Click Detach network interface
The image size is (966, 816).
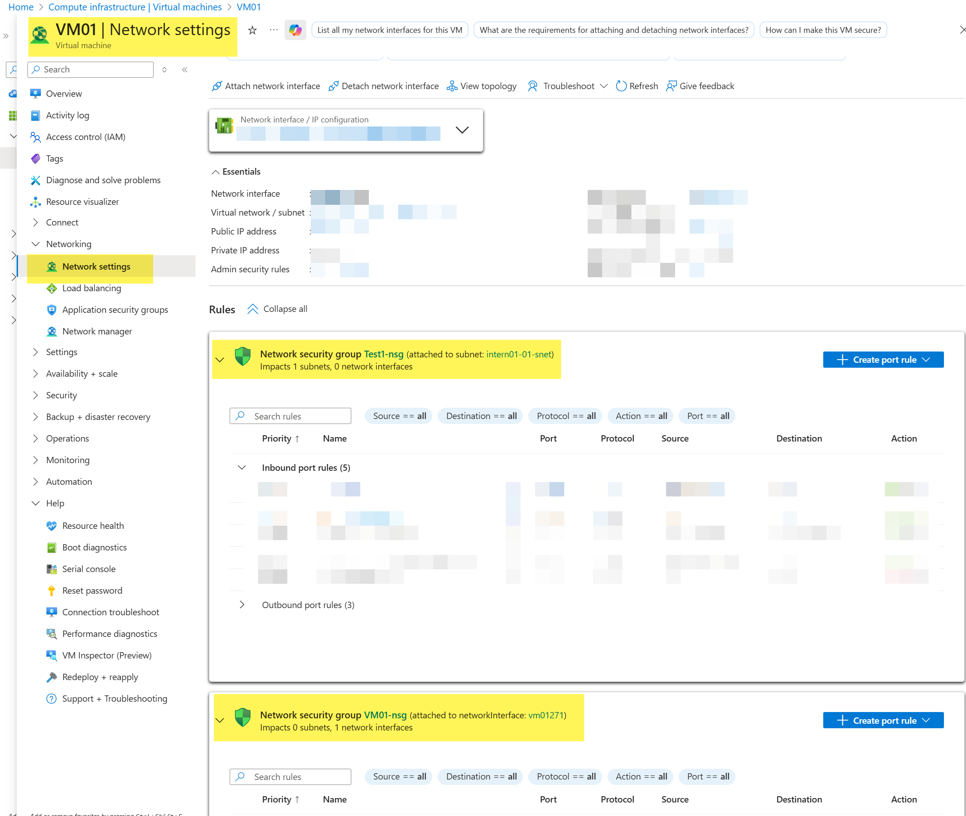[383, 86]
